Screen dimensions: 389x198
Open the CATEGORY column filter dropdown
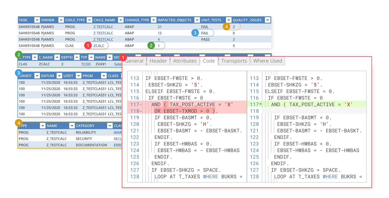point(110,125)
